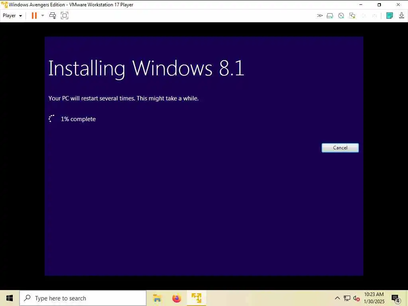The image size is (408, 306).
Task: Open the notification center icon
Action: point(396,298)
